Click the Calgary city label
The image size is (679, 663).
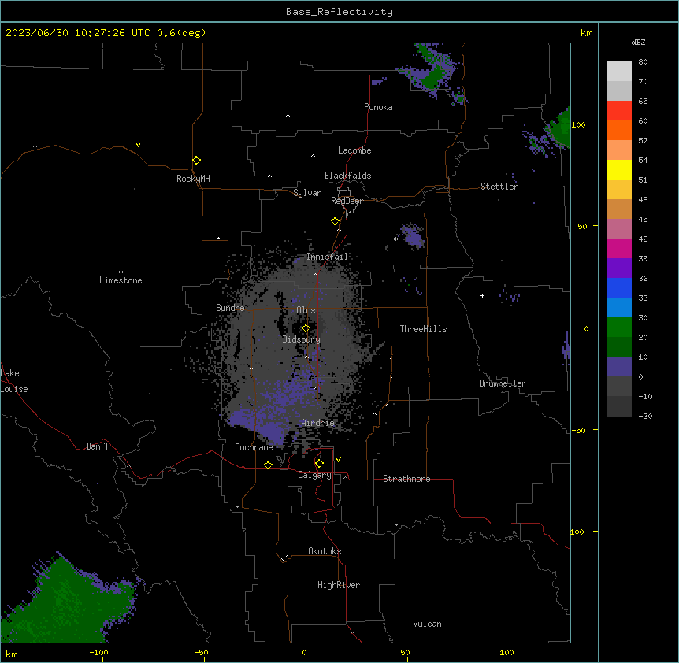click(314, 475)
